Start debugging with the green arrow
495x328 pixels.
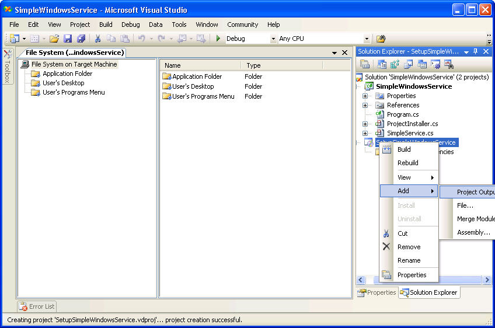(218, 39)
